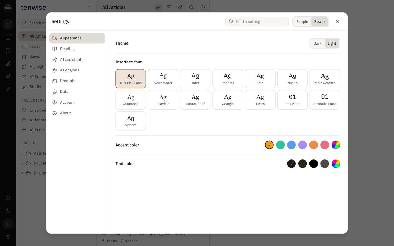Screen dimensions: 394x246
Task: Click the sync arrows icon in the left rail
Action: [8, 198]
